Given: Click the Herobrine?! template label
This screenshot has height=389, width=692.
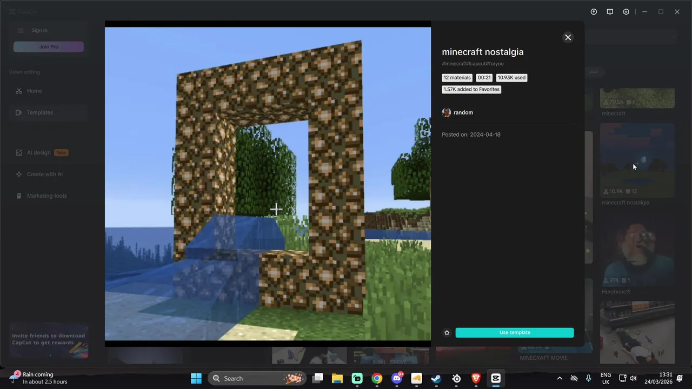Looking at the screenshot, I should (616, 292).
